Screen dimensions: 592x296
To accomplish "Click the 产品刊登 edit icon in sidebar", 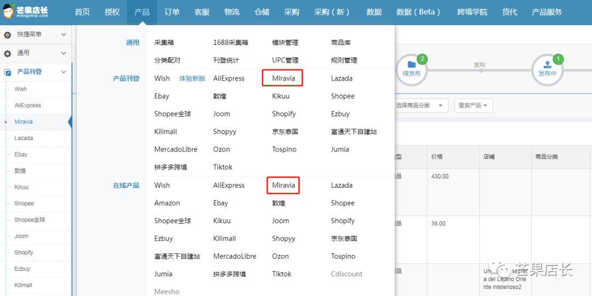I will click(x=8, y=72).
